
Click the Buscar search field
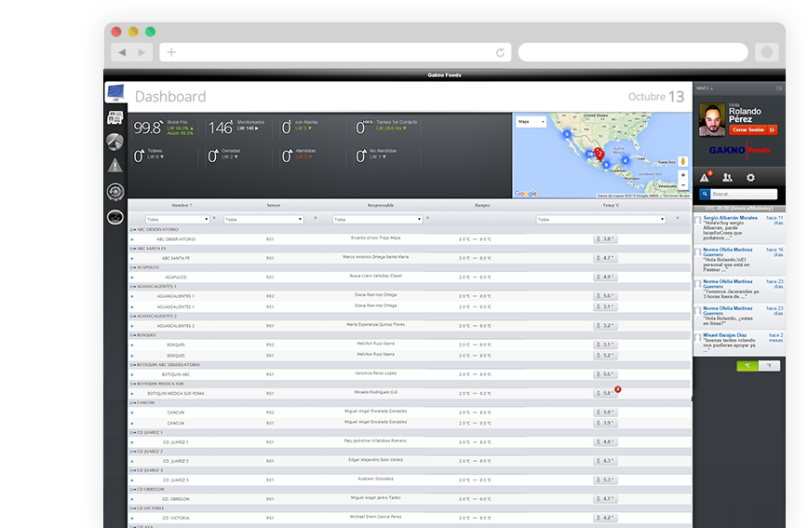[x=743, y=194]
